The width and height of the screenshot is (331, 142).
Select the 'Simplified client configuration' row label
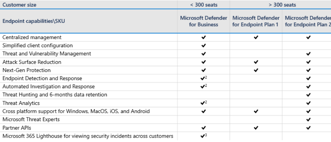point(38,45)
